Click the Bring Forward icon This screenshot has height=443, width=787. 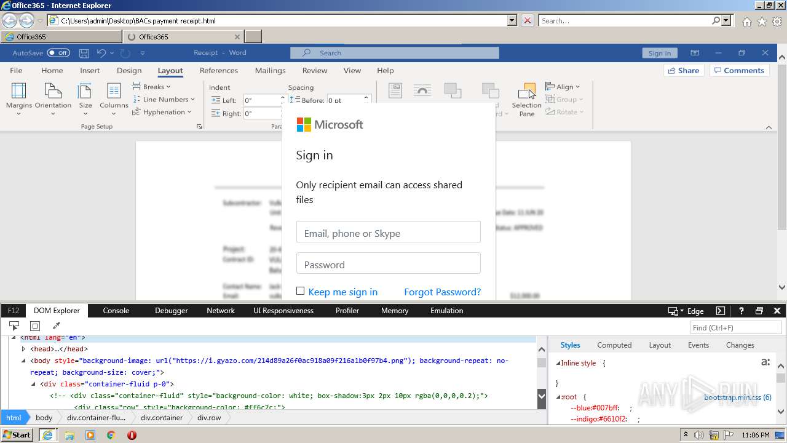(x=453, y=91)
